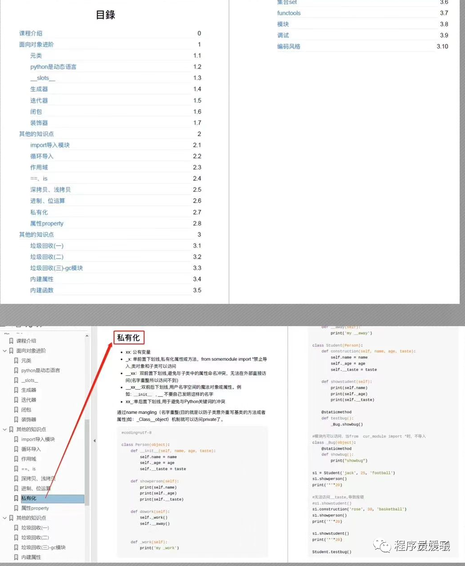This screenshot has width=465, height=566.
Task: Select the 生成器 bookmark in sidebar
Action: click(x=29, y=390)
